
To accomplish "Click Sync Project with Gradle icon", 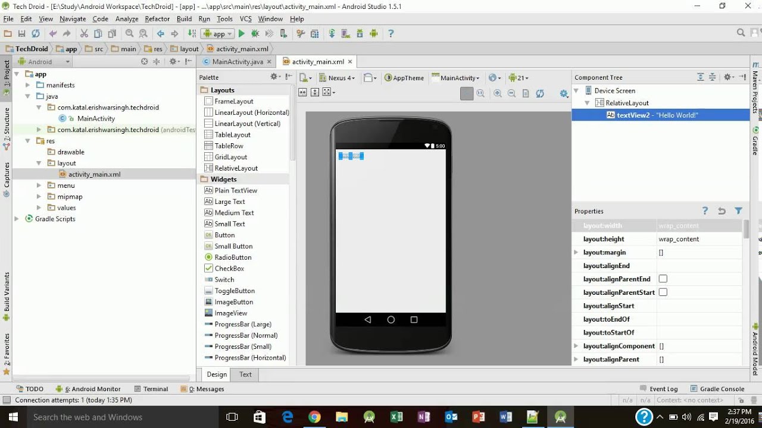I will point(332,34).
